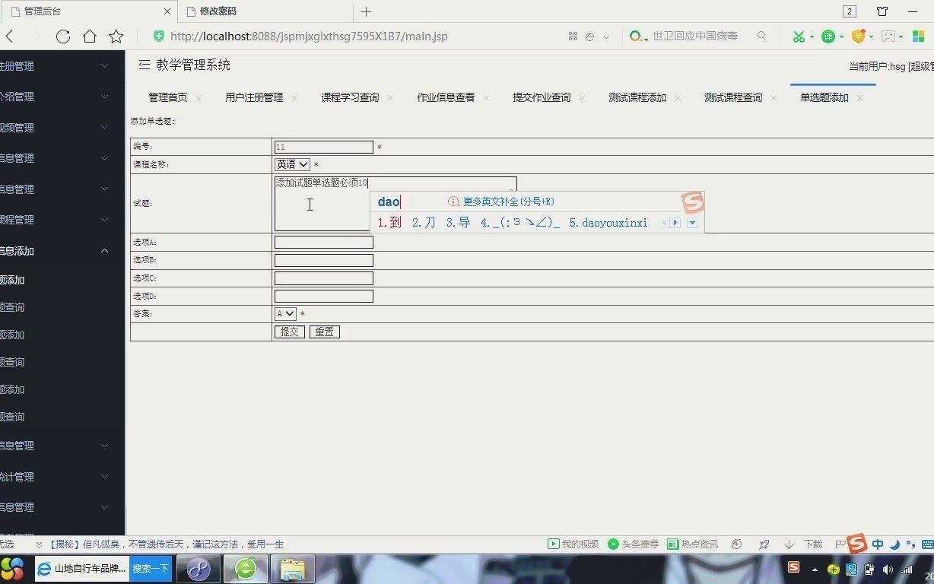Viewport: 934px width, 584px height.
Task: Open the 课程名称 dropdown showing 英语
Action: 291,164
